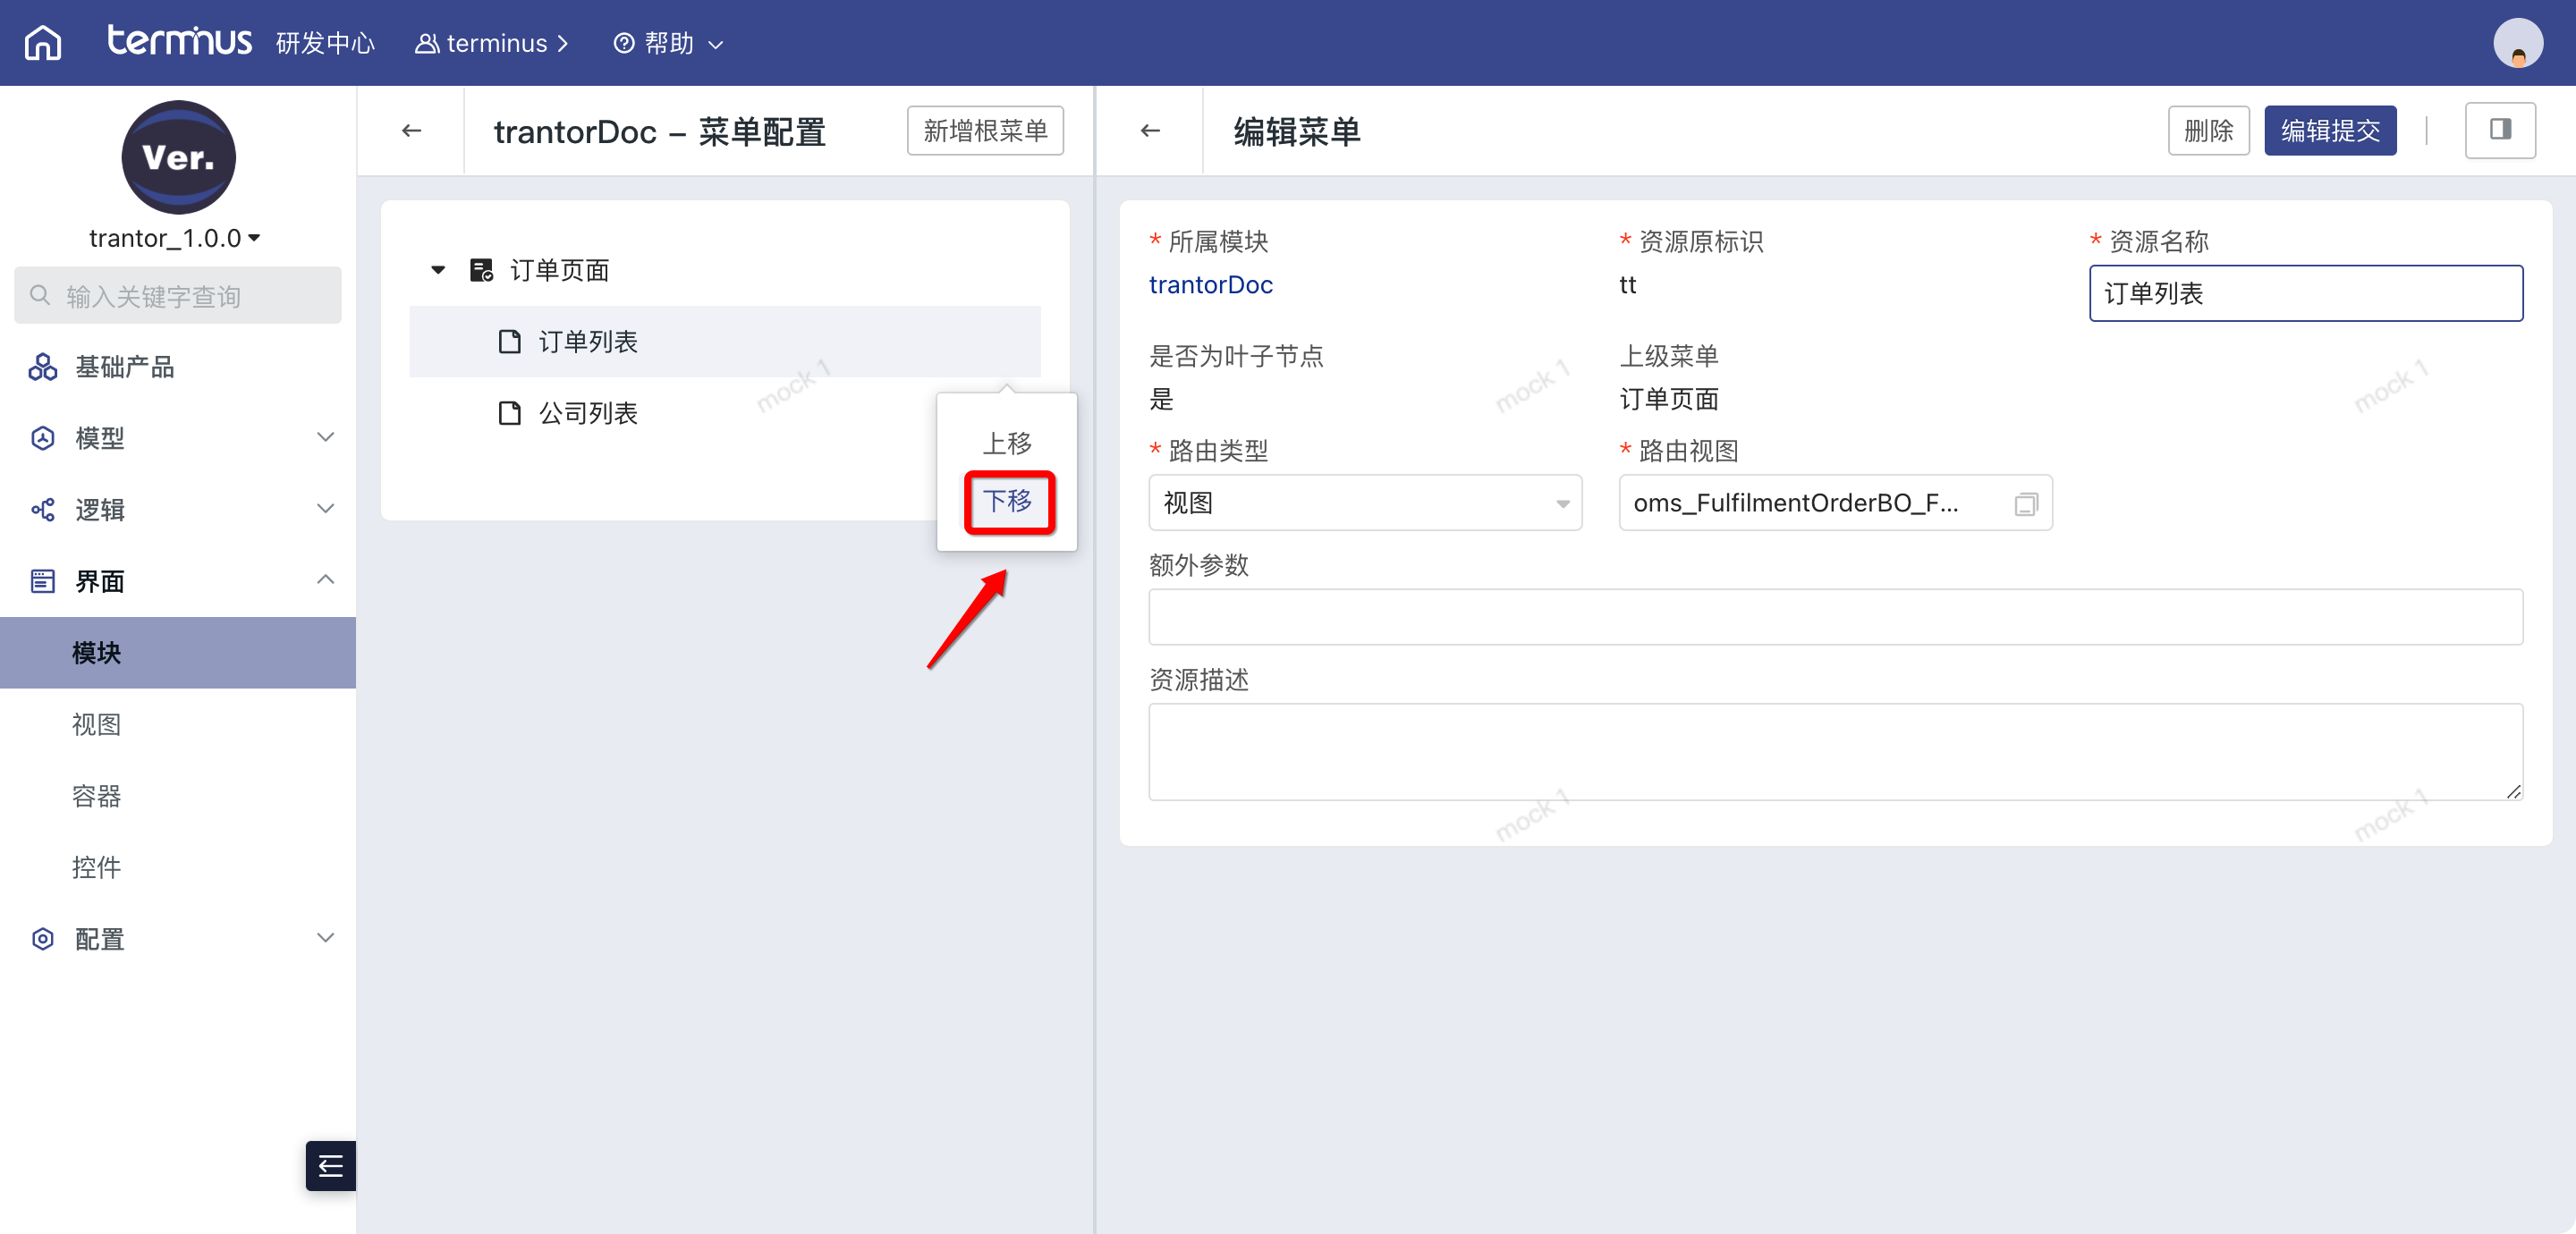The image size is (2576, 1234).
Task: Click the 删除 button
Action: tap(2208, 131)
